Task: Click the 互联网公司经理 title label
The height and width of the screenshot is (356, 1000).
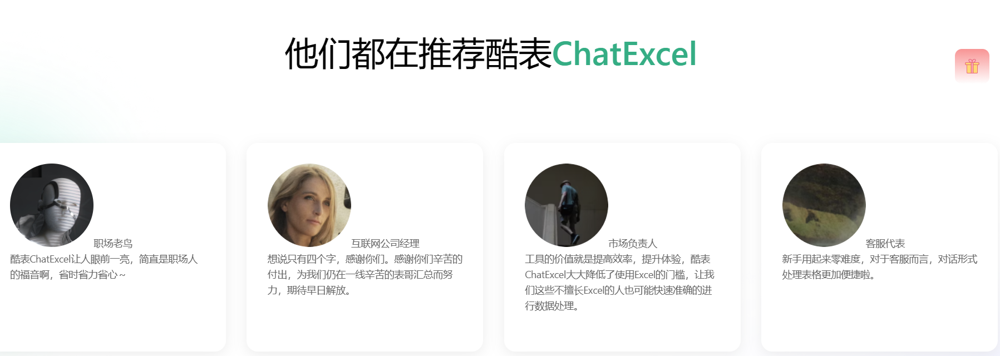Action: [x=385, y=244]
